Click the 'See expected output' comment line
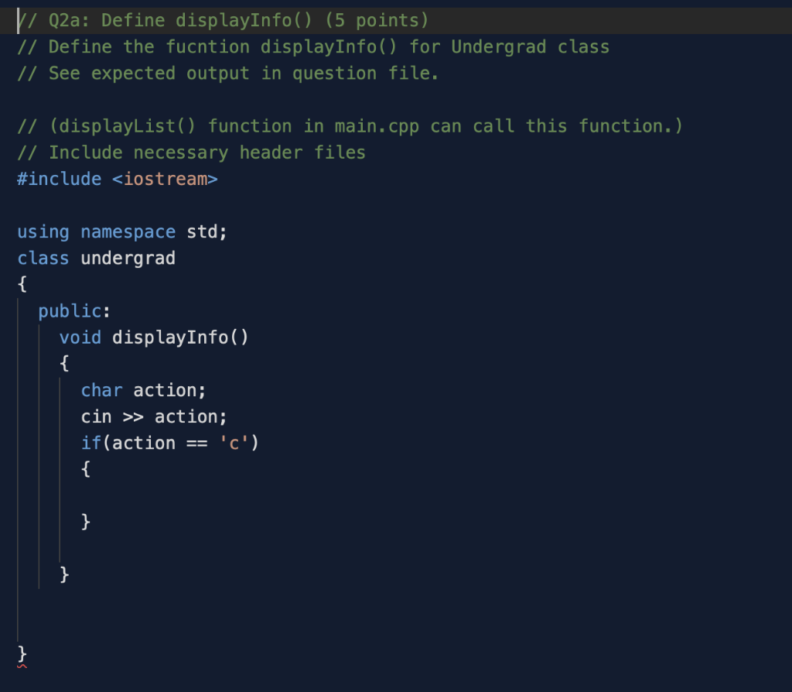Viewport: 792px width, 692px height. click(228, 74)
